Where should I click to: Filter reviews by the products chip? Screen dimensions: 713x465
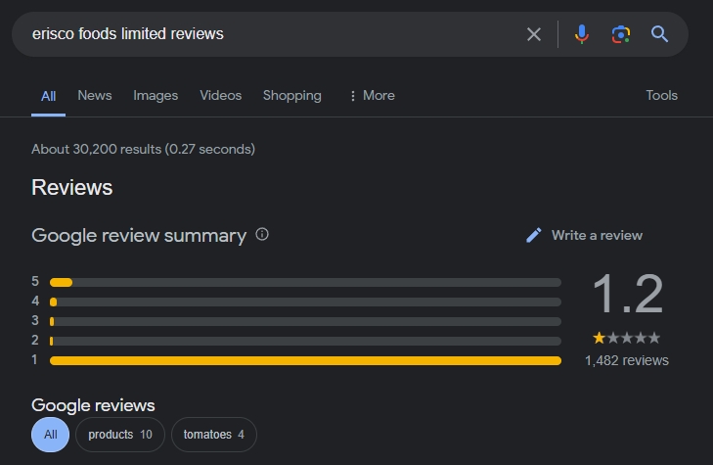click(120, 435)
